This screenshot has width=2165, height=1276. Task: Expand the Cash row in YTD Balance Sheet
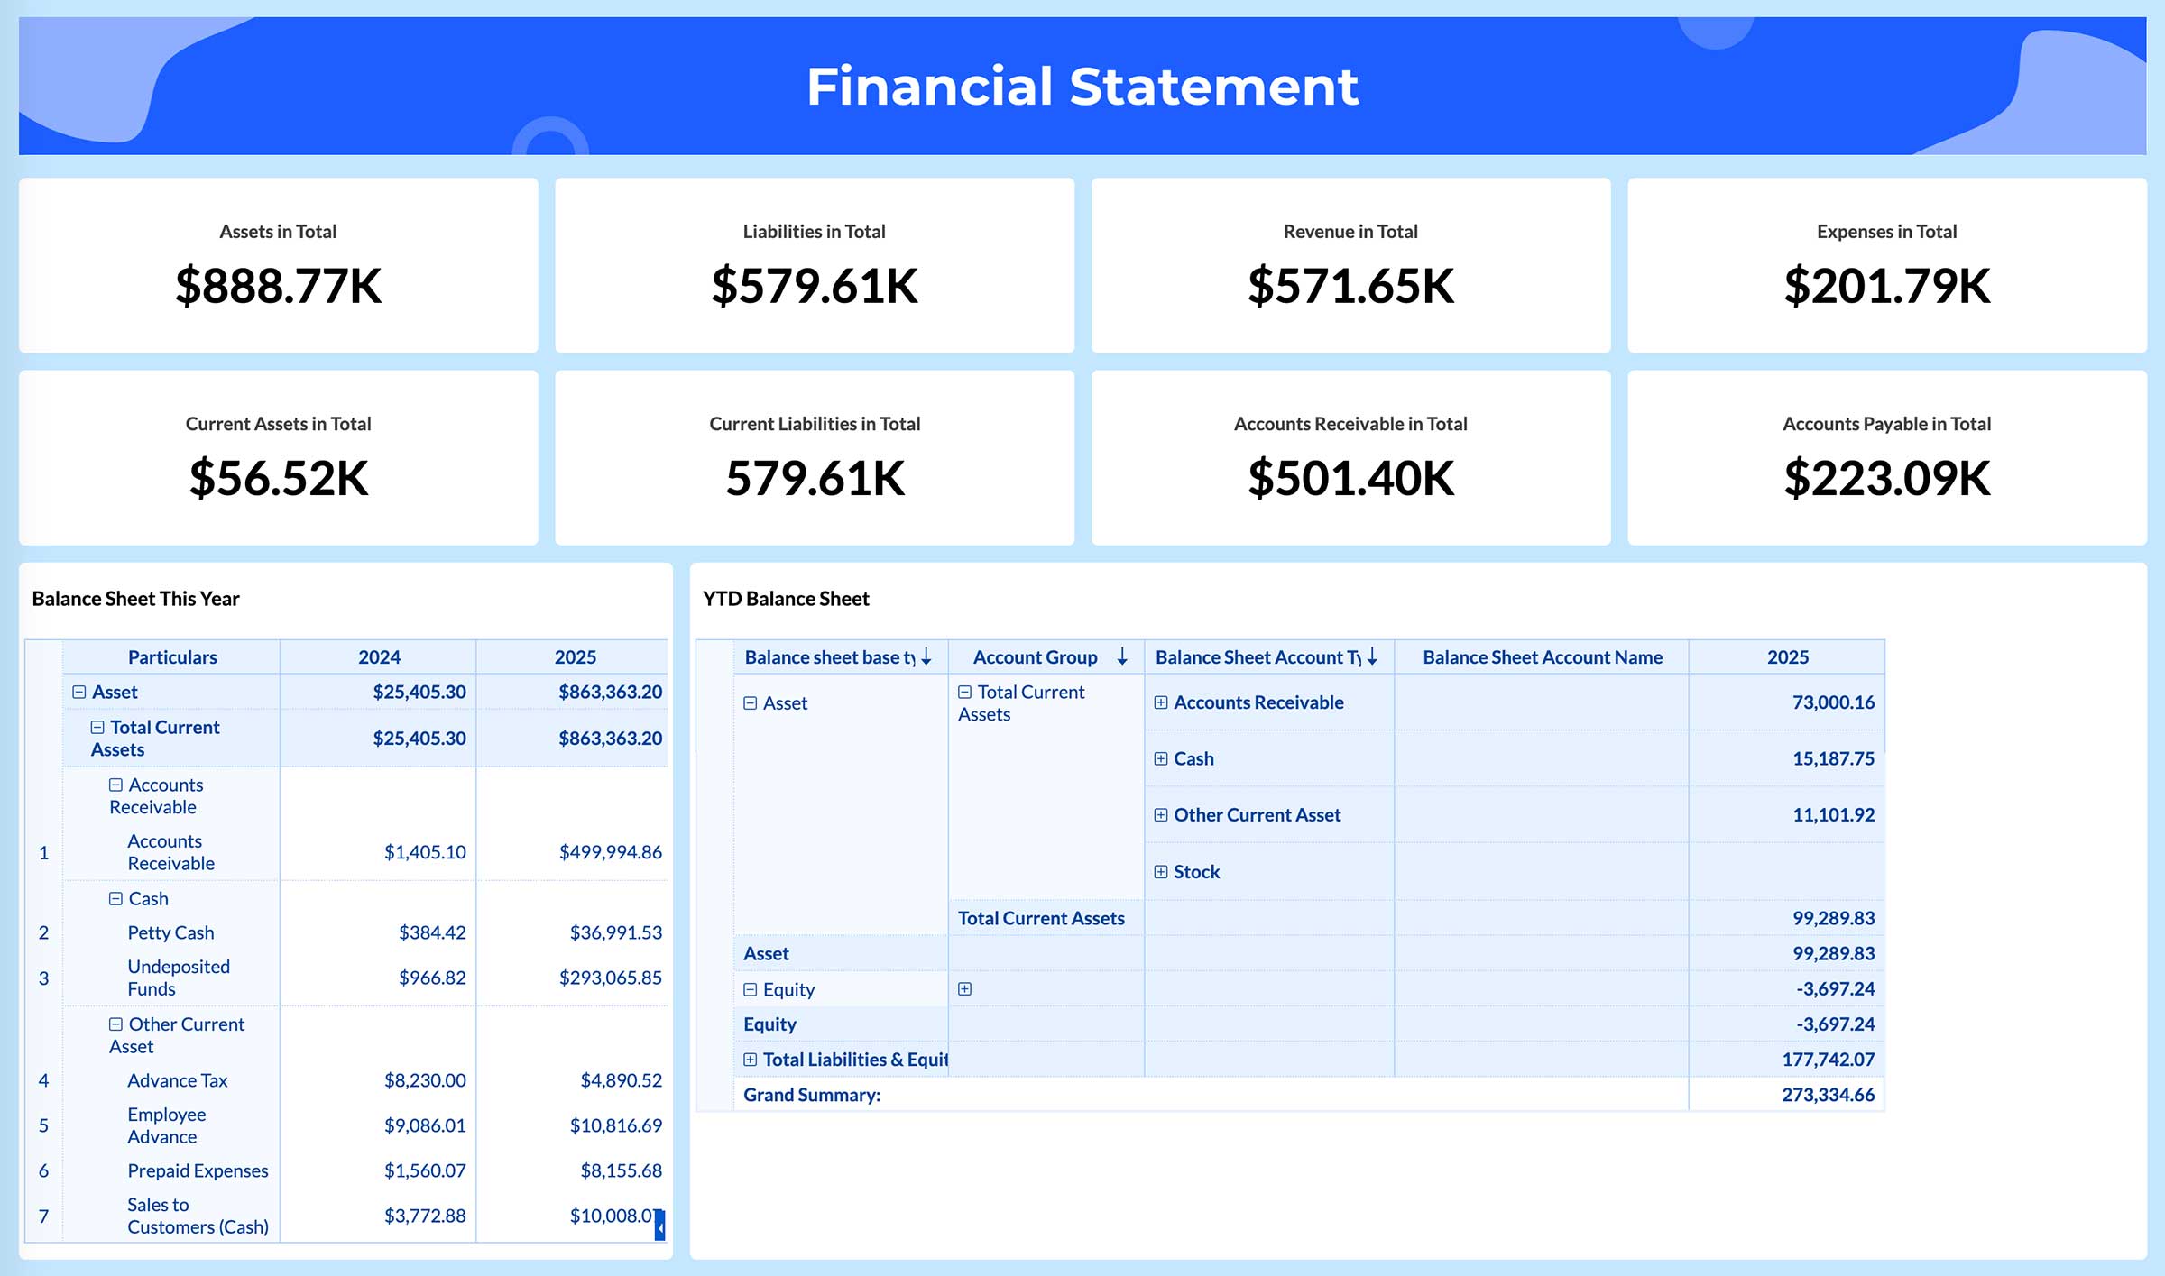[x=1162, y=759]
